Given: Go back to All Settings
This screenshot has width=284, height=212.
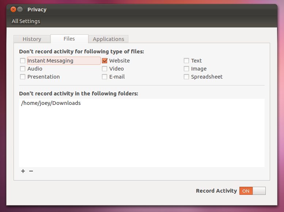Looking at the screenshot, I should (x=26, y=21).
